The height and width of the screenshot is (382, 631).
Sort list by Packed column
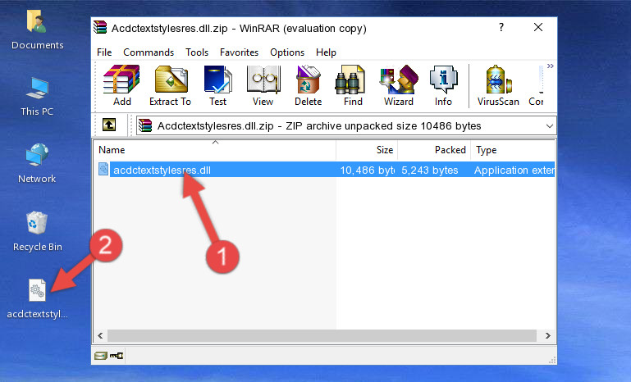[x=434, y=149]
